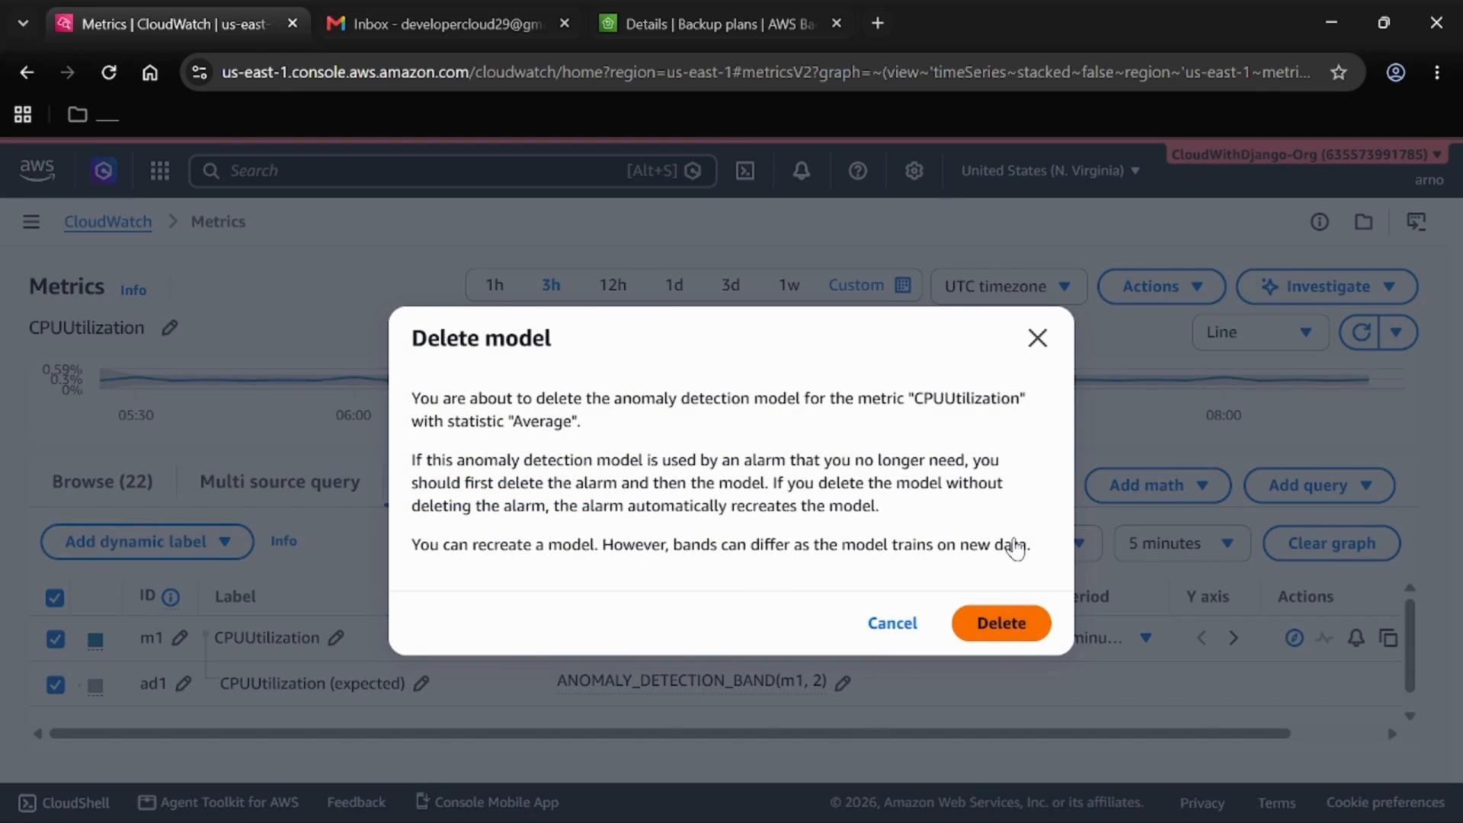1463x823 pixels.
Task: Open the custom time range calendar icon
Action: click(903, 285)
